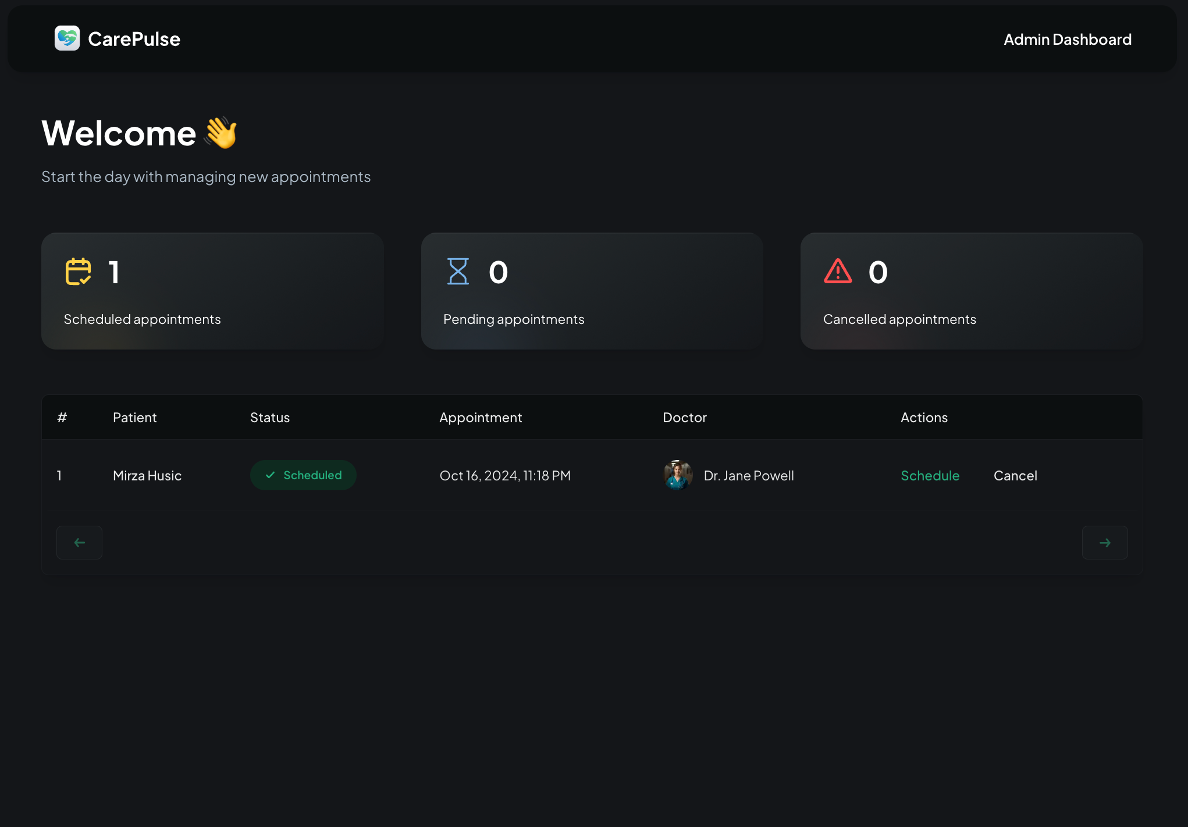Select the Scheduled appointments summary card
The width and height of the screenshot is (1188, 827).
(212, 291)
